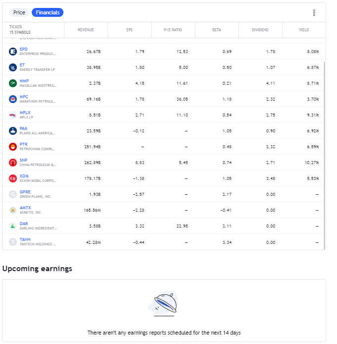This screenshot has height=344, width=337.
Task: Sort by the Beta column header
Action: click(x=217, y=30)
